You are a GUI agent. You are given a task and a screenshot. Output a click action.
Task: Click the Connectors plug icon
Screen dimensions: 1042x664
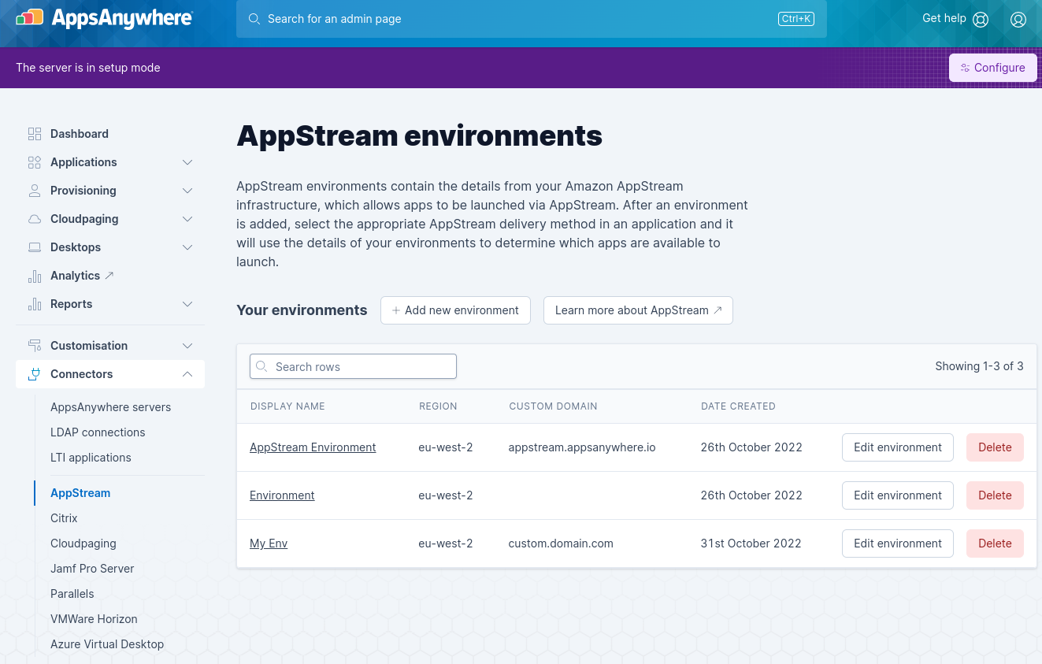click(35, 374)
